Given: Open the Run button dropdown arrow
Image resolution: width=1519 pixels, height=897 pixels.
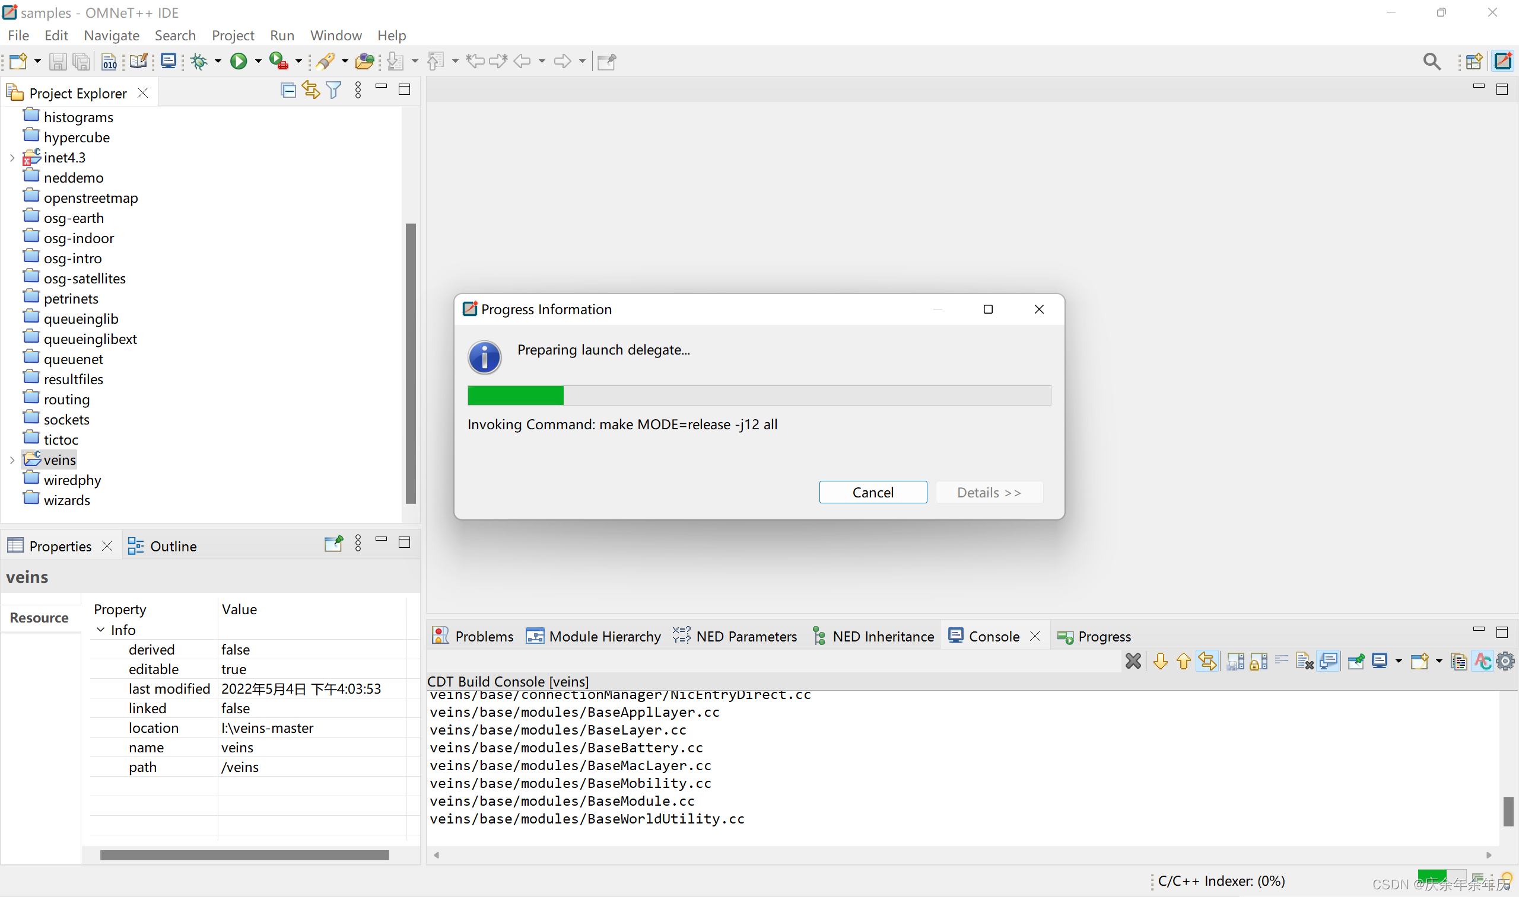Looking at the screenshot, I should click(x=258, y=61).
